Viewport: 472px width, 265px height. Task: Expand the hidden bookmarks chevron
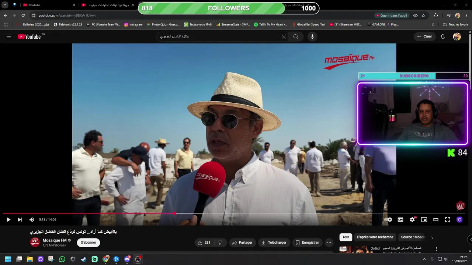(433, 25)
